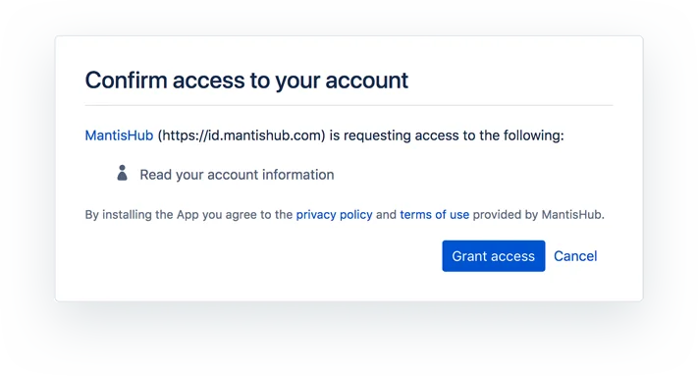The image size is (698, 376).
Task: Click empty space left of Grant access
Action: pos(263,256)
